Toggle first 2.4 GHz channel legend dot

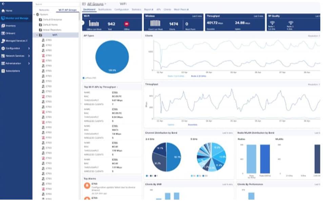point(147,176)
